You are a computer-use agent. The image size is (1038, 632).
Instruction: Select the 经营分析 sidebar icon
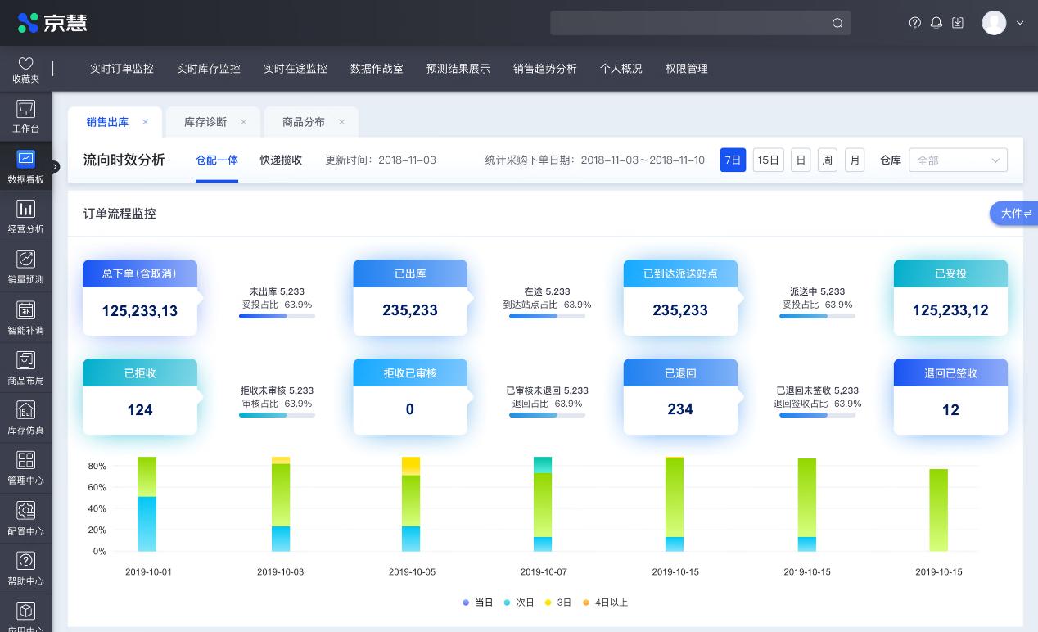[25, 210]
